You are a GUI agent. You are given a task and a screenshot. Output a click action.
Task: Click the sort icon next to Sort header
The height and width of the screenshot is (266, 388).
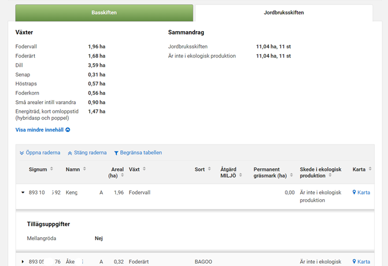[210, 170]
